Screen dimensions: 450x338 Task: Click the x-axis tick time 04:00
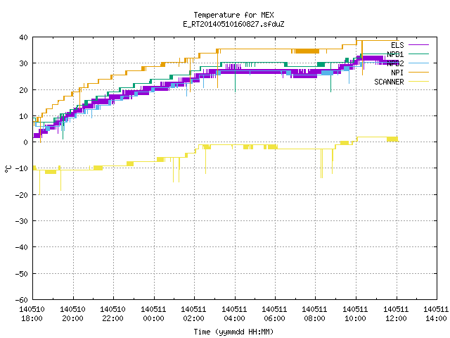234,318
